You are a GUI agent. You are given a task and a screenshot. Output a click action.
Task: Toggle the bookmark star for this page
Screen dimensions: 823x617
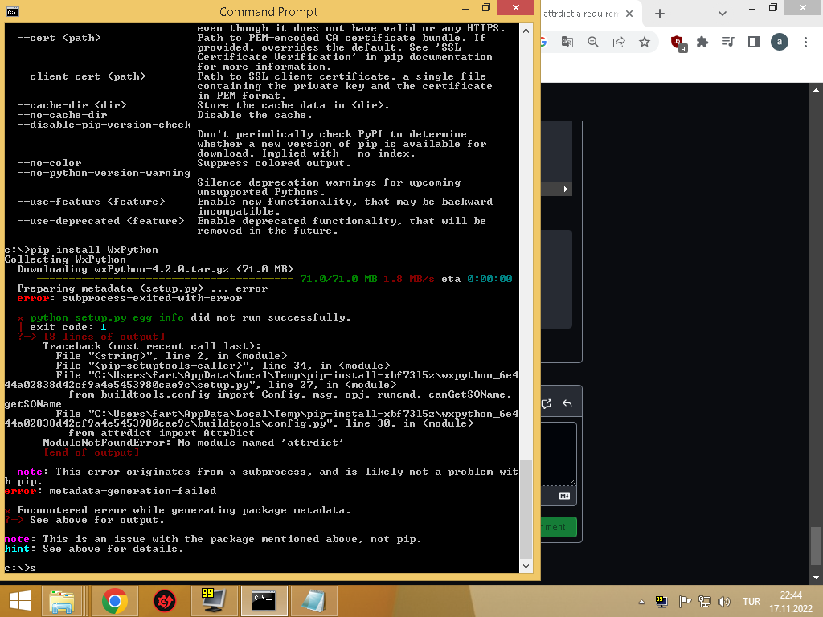tap(645, 42)
